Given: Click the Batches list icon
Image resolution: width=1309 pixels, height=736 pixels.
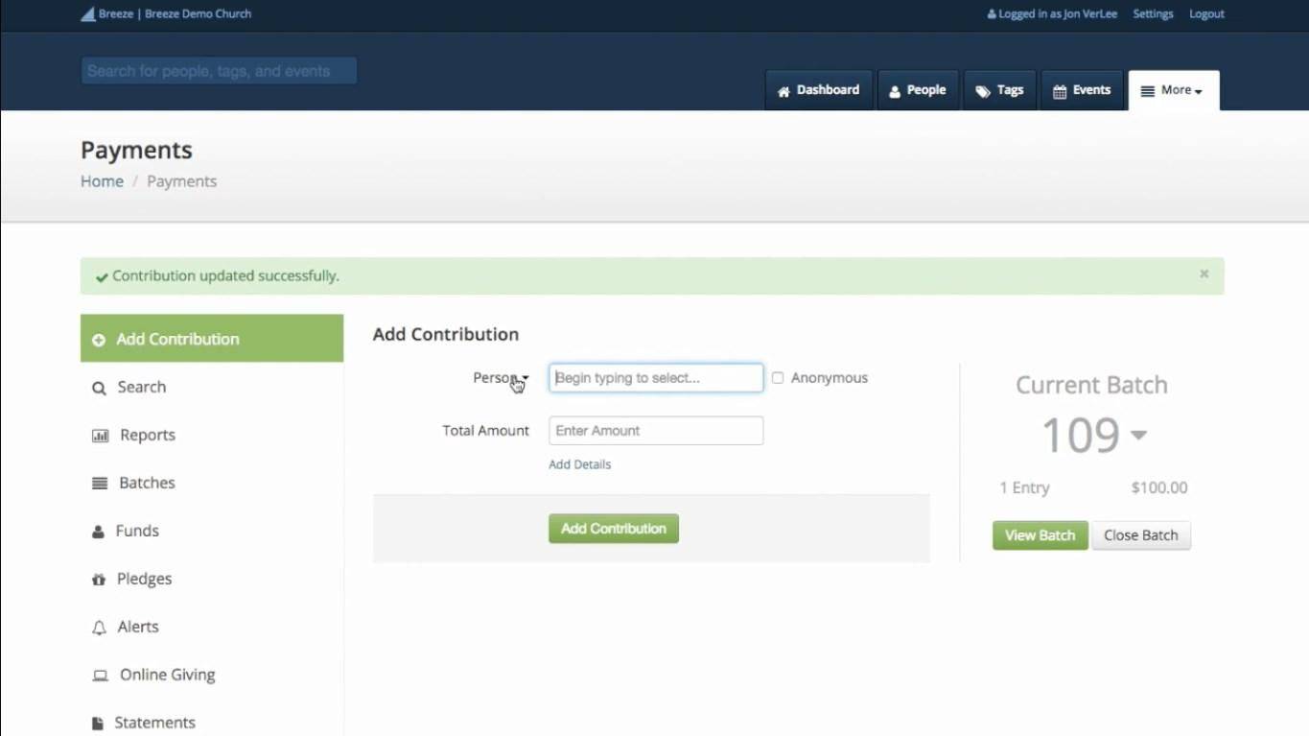Looking at the screenshot, I should [100, 484].
